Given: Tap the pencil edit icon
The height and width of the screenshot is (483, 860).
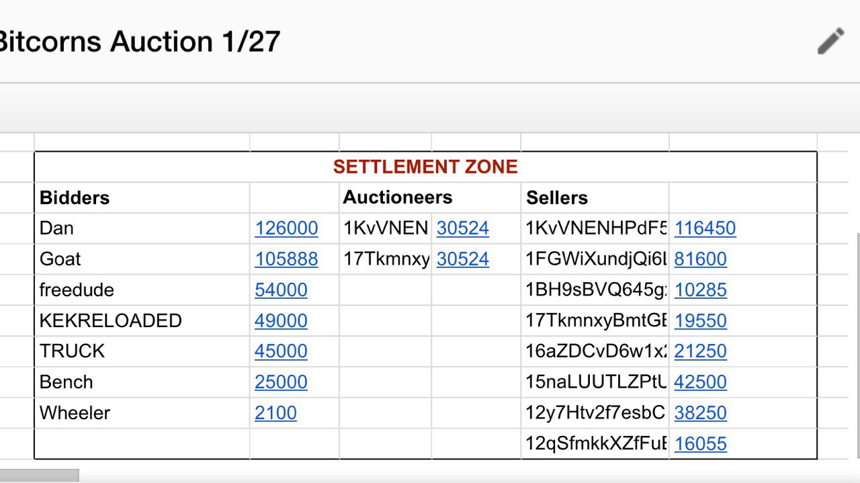Looking at the screenshot, I should click(x=830, y=41).
